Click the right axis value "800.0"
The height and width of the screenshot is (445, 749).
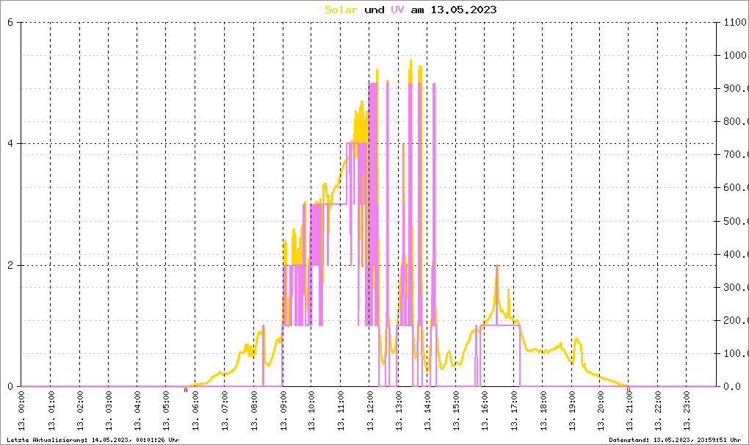[x=736, y=122]
